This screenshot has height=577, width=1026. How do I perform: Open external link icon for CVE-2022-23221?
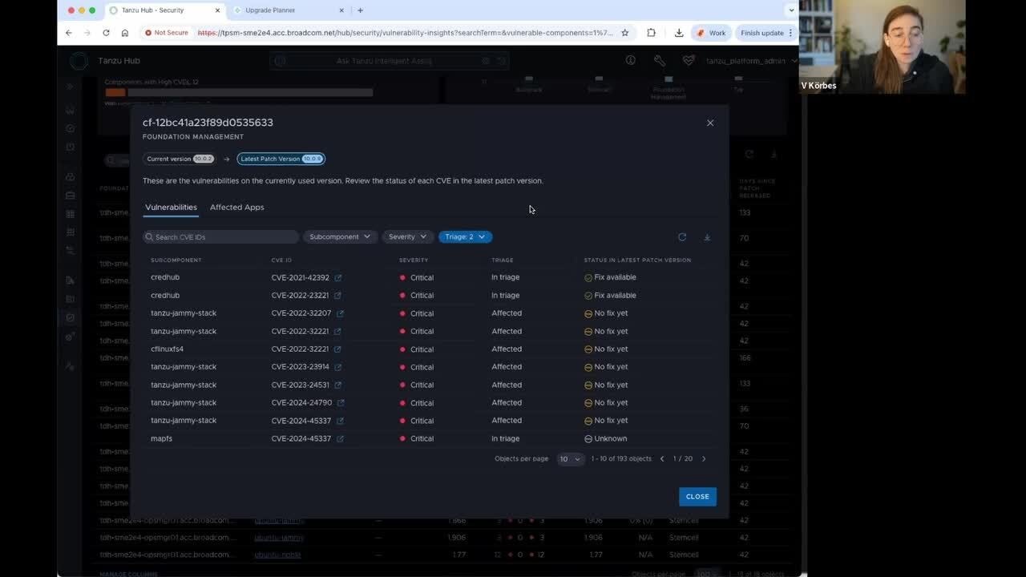pos(337,296)
